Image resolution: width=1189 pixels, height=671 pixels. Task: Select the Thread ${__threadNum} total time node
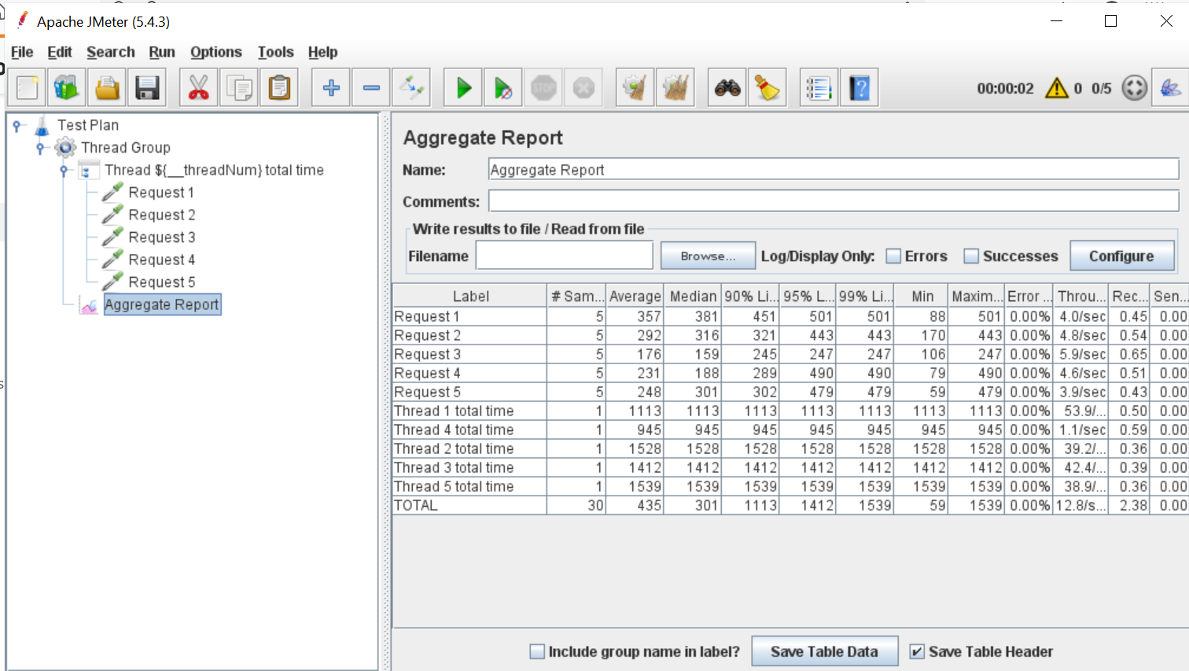(x=214, y=170)
